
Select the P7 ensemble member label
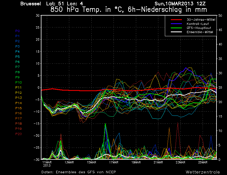pyautogui.click(x=18, y=67)
